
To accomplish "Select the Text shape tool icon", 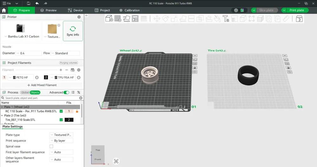I will pyautogui.click(x=226, y=19).
